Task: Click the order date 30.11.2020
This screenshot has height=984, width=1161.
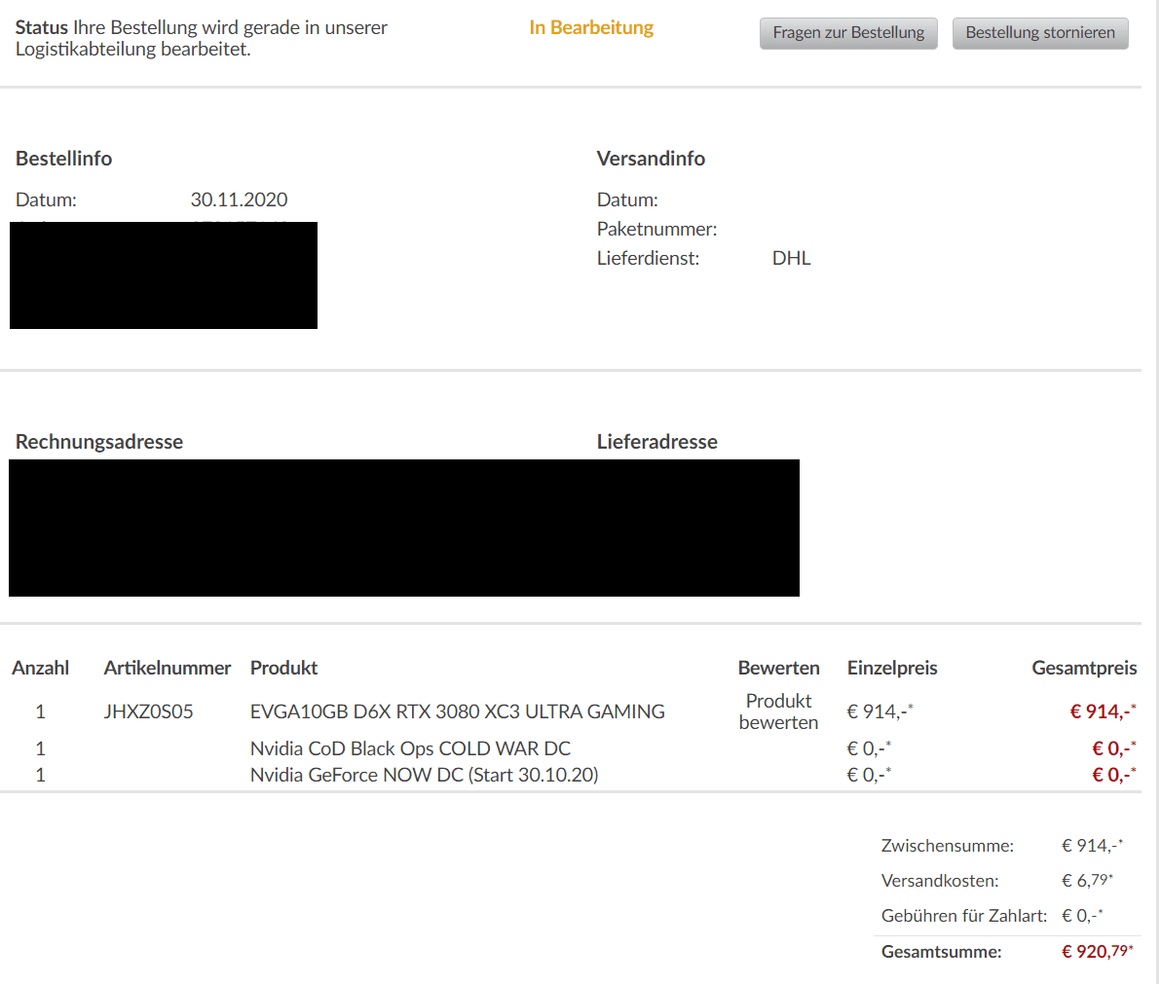Action: coord(240,200)
